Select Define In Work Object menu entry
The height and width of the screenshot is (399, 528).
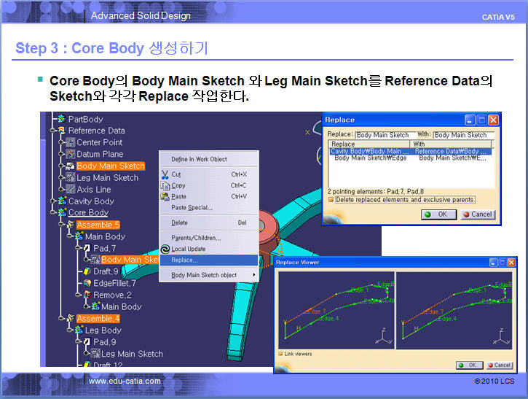pos(199,159)
